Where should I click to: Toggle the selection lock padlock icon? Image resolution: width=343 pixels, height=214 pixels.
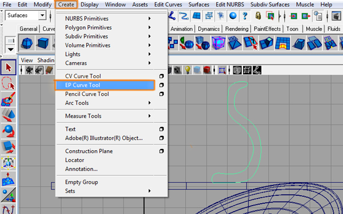tap(258, 16)
